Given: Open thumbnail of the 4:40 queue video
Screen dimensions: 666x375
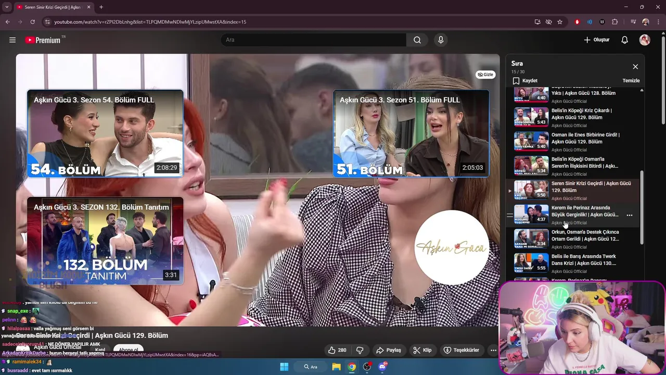Looking at the screenshot, I should 531,94.
